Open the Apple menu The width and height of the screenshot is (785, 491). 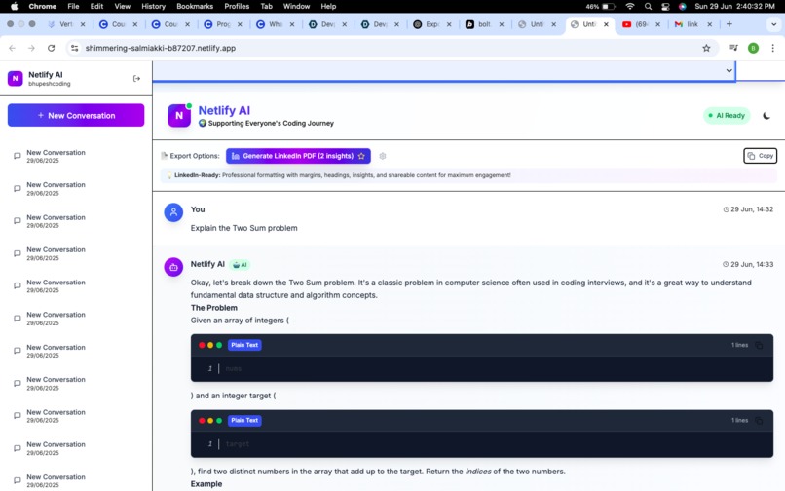pos(14,6)
